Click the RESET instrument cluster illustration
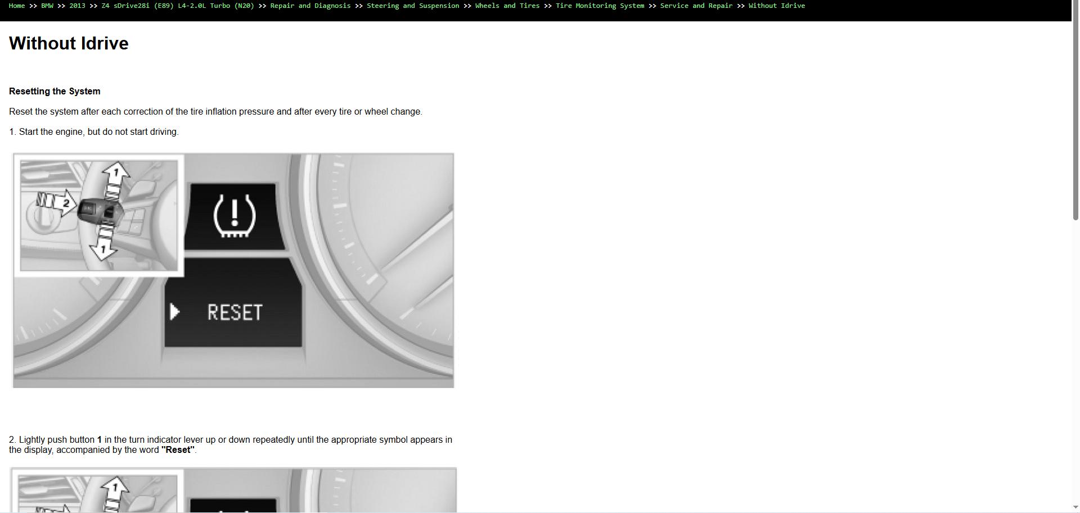 tap(233, 270)
